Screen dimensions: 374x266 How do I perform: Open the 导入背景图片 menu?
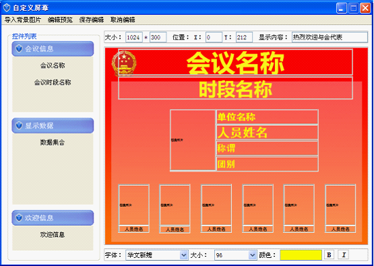click(x=23, y=20)
